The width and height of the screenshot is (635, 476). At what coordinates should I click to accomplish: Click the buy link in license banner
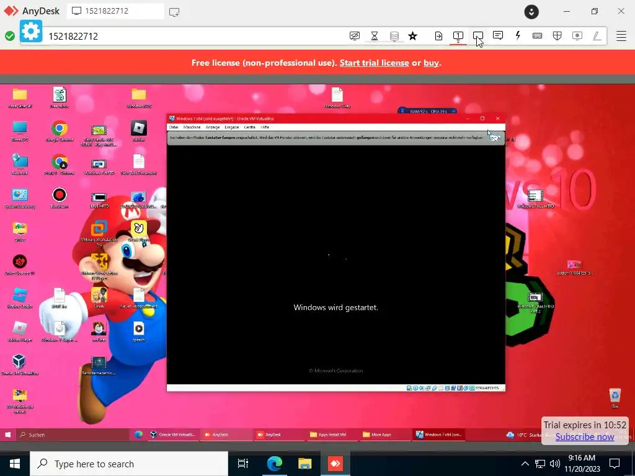pos(431,63)
